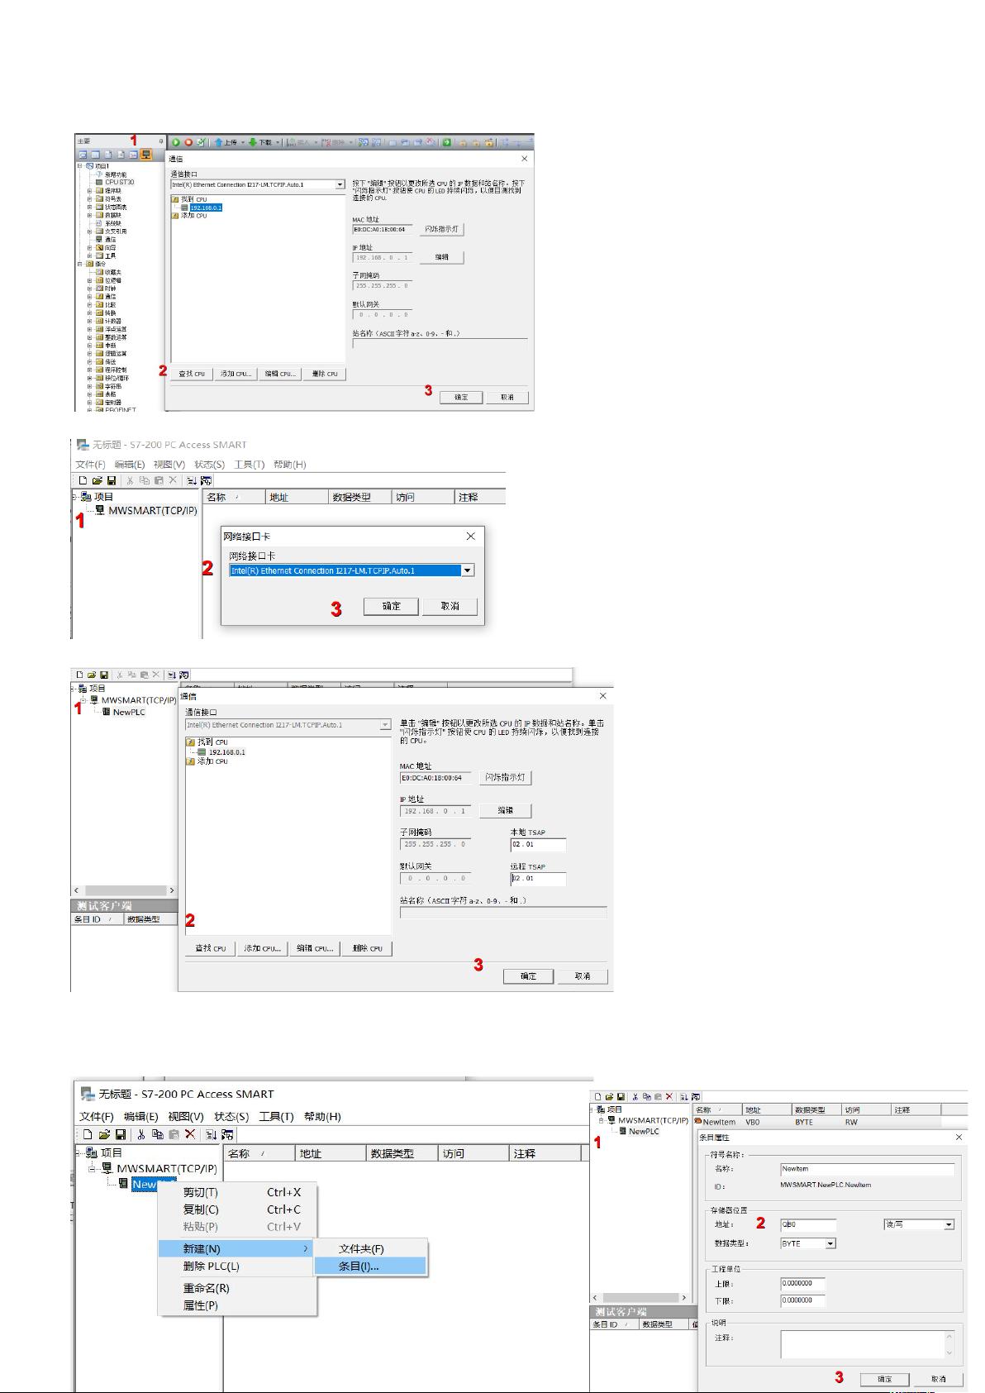The image size is (985, 1393).
Task: Click the red STOP icon in STEP 7 toolbar
Action: coord(188,142)
